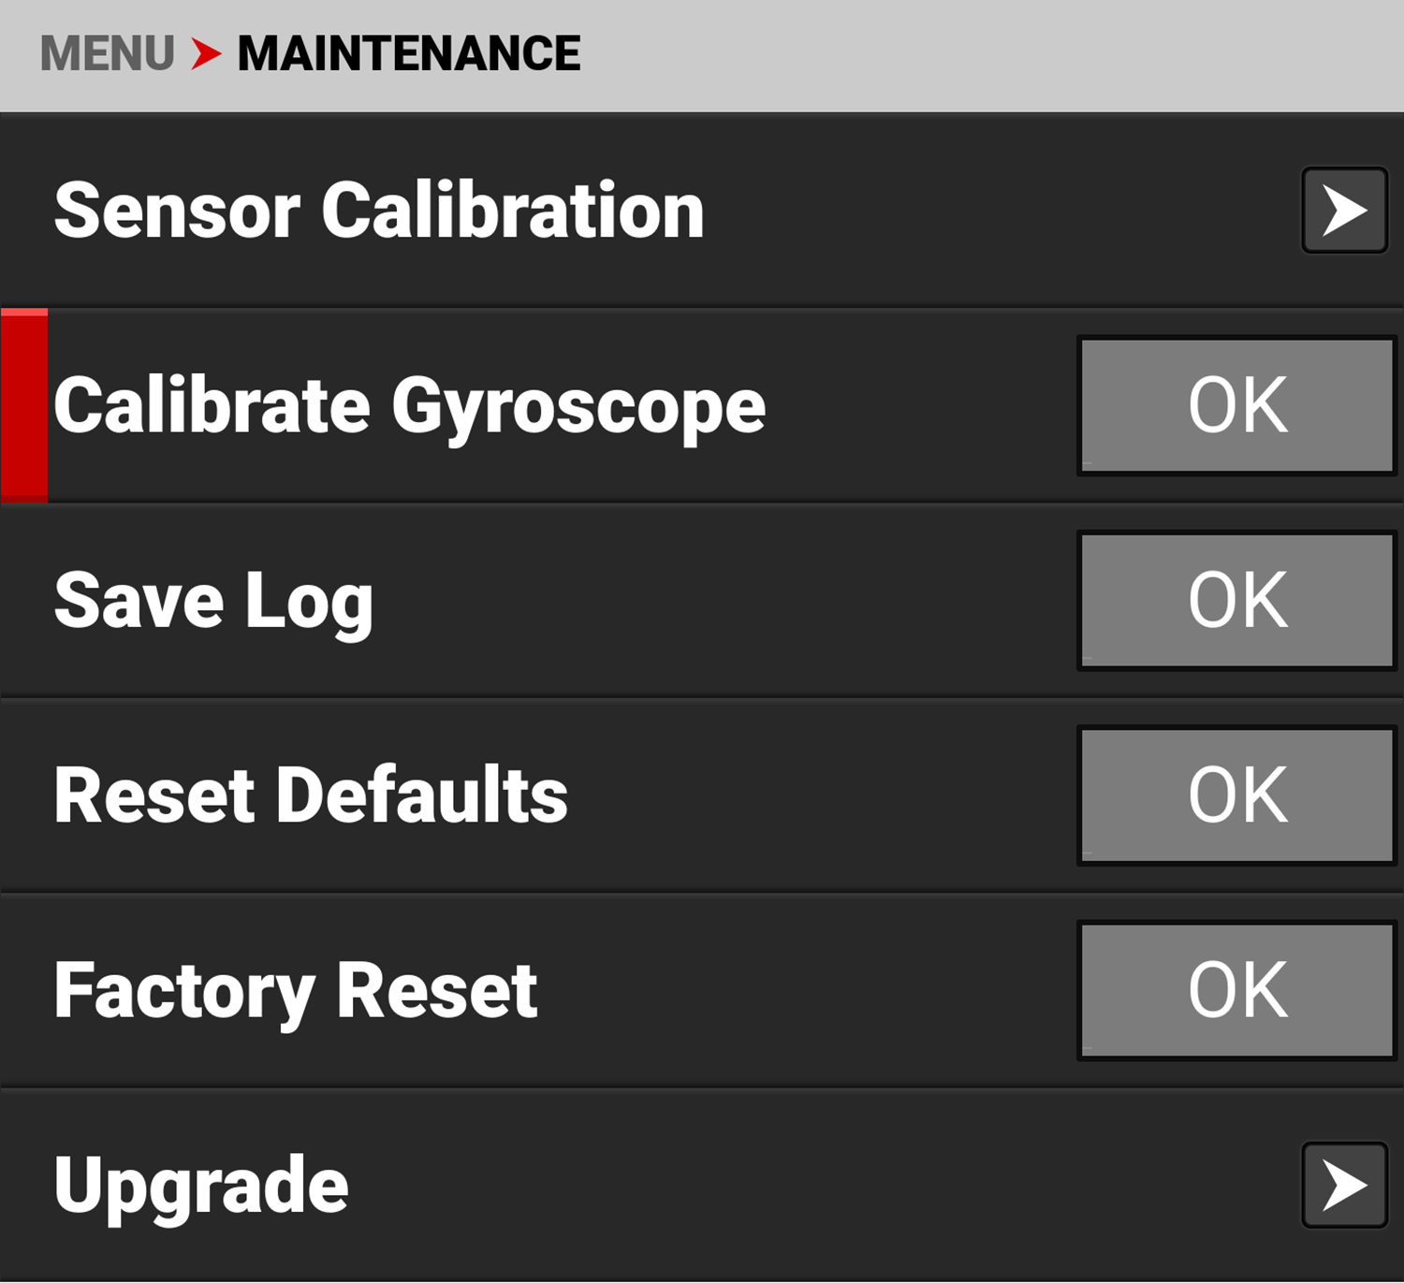Screen dimensions: 1404x1283
Task: Choose the Reset Defaults label
Action: pyautogui.click(x=311, y=795)
